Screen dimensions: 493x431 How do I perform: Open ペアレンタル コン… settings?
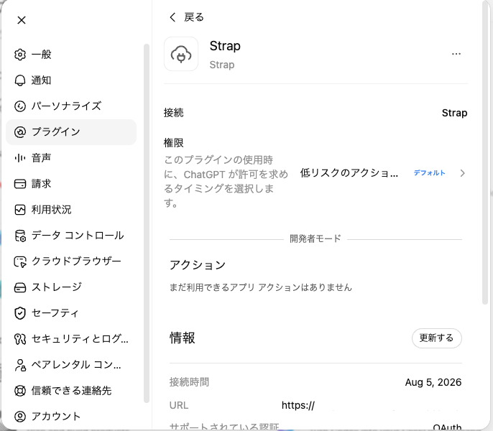[x=71, y=365]
